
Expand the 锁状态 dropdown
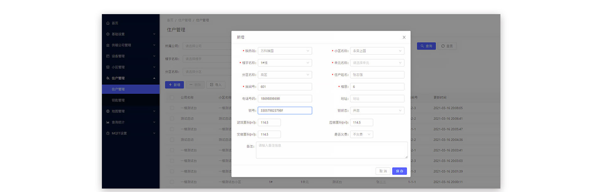(x=377, y=110)
